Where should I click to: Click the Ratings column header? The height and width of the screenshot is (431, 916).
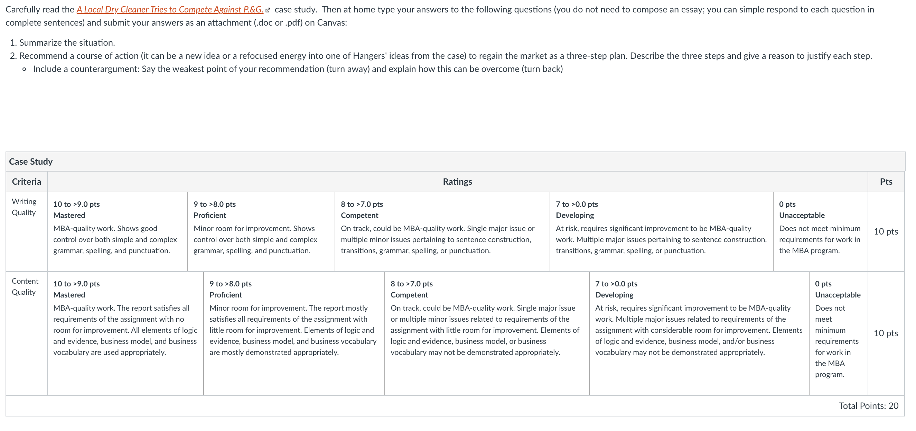coord(457,182)
